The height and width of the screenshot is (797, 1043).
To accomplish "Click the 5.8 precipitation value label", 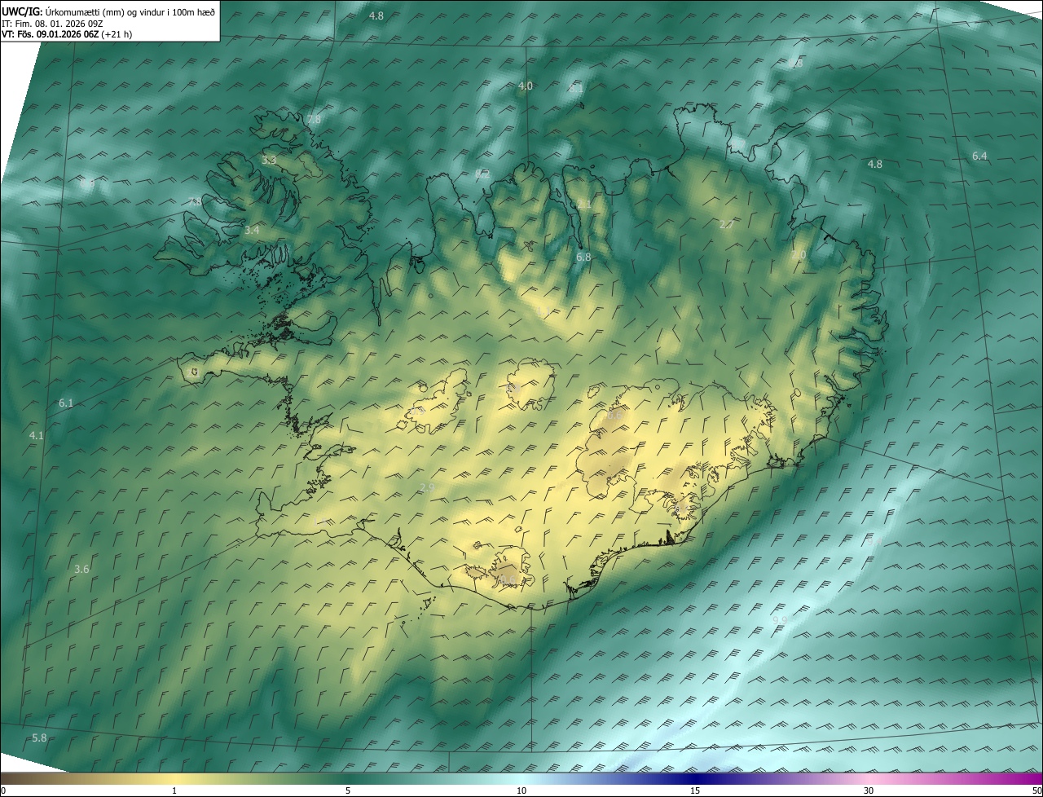I will (x=39, y=738).
